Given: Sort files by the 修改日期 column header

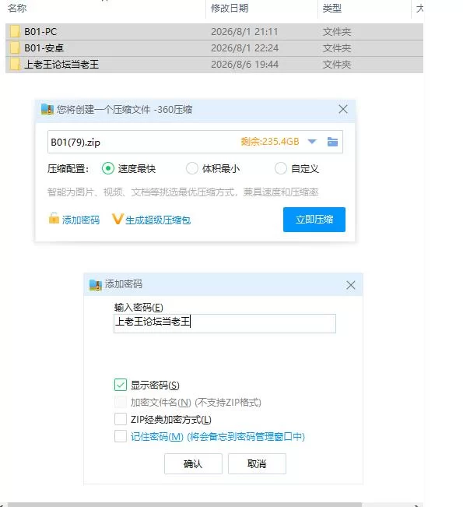Looking at the screenshot, I should [230, 8].
